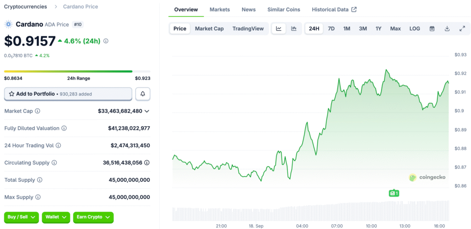Click the 24h Range progress bar

[77, 71]
